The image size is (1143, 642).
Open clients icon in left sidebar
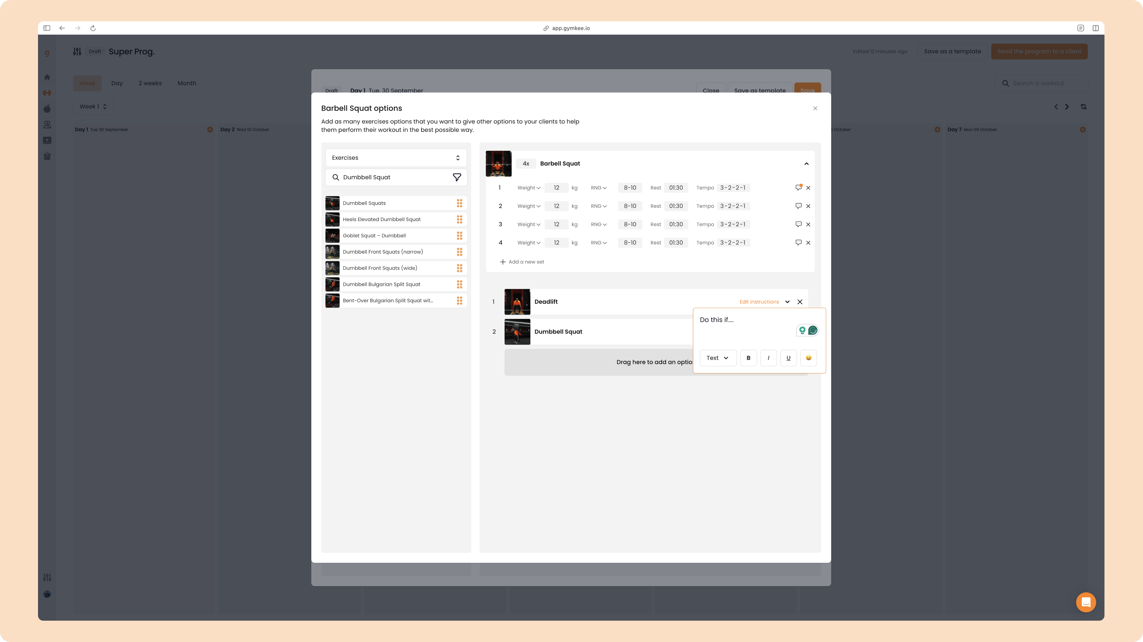[x=47, y=125]
